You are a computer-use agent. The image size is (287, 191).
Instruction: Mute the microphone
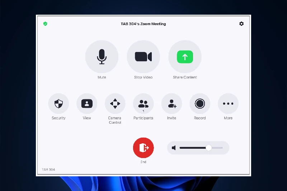tap(102, 57)
